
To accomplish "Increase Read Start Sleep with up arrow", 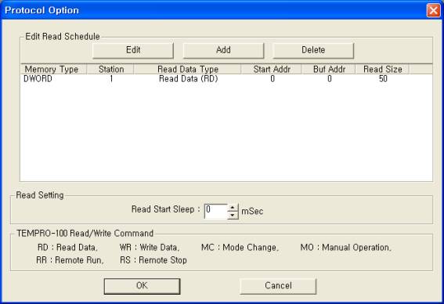I will tap(233, 208).
